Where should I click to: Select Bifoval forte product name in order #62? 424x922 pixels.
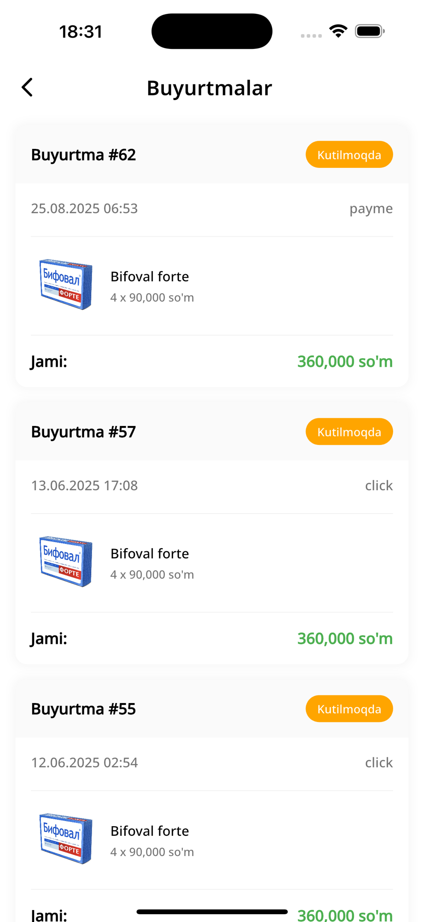[x=150, y=277]
